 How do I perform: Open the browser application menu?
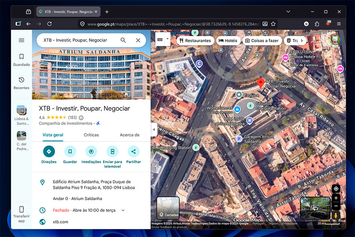[339, 24]
